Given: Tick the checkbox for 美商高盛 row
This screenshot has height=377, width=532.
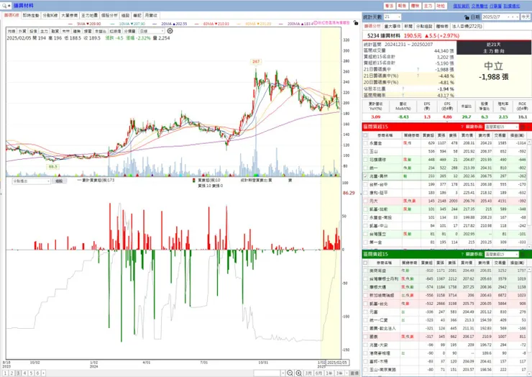Looking at the screenshot, I should 365,271.
